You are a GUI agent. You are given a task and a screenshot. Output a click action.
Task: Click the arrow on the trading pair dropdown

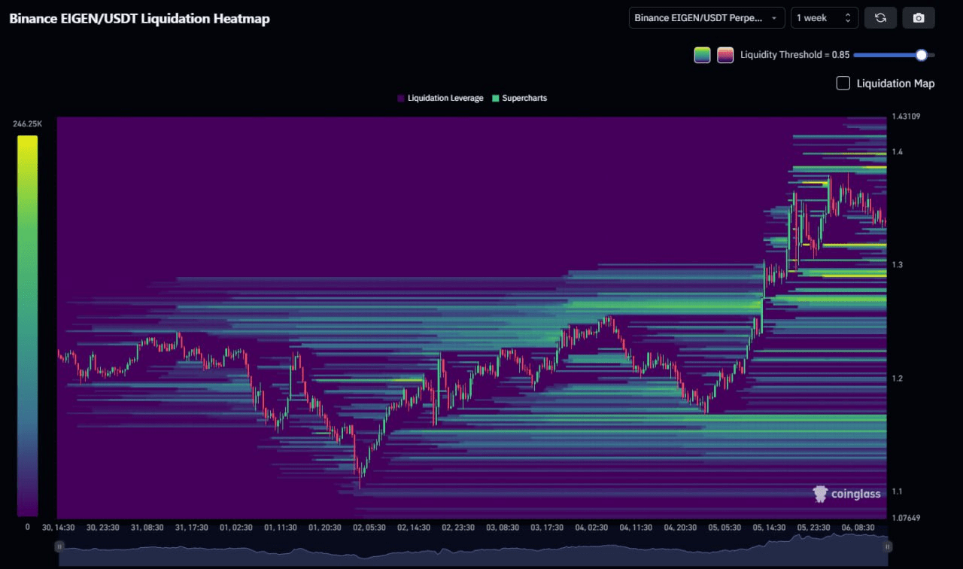click(x=774, y=18)
